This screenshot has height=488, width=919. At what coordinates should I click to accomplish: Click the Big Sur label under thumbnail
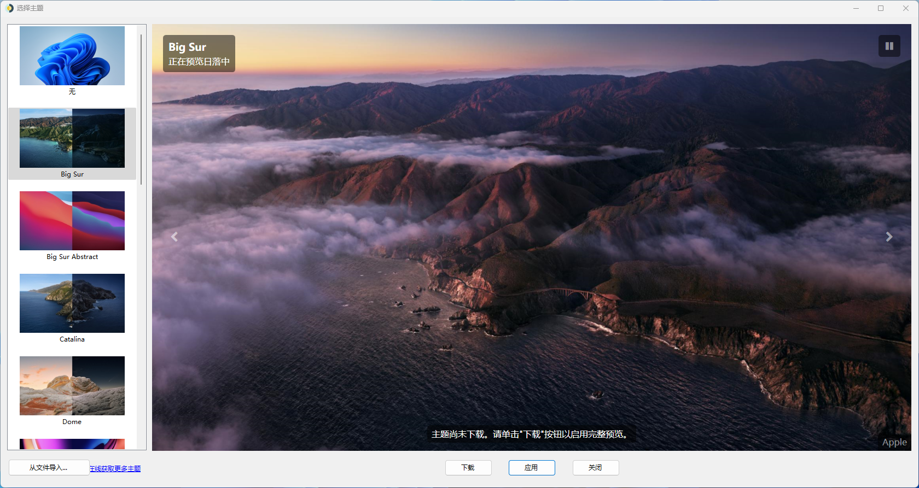coord(72,174)
